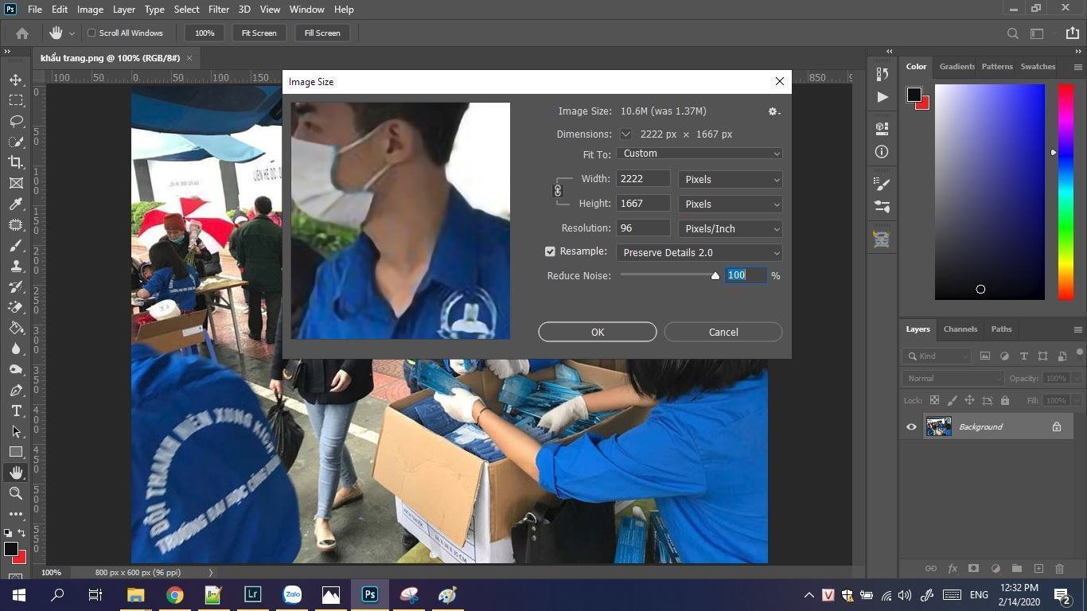Select the Eyedropper tool
Viewport: 1087px width, 611px height.
[16, 204]
